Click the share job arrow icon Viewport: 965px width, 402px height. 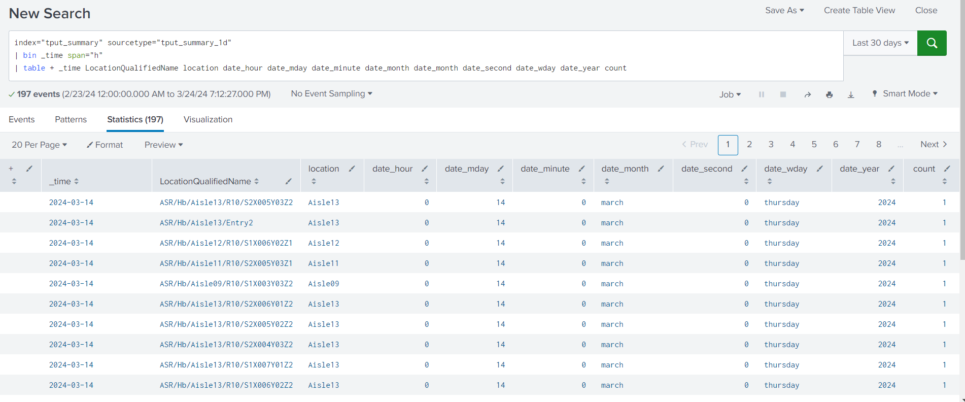coord(807,94)
